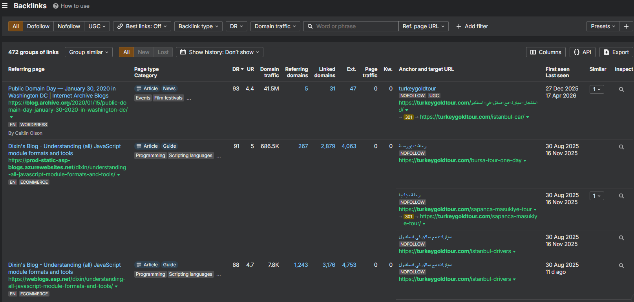Viewport: 634px width, 302px height.
Task: Click the Columns button
Action: (x=546, y=52)
